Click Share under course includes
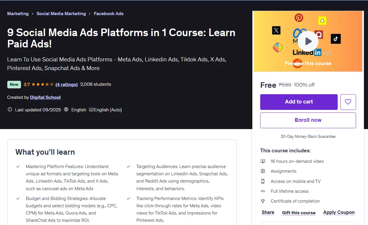This screenshot has height=225, width=368. pyautogui.click(x=268, y=212)
